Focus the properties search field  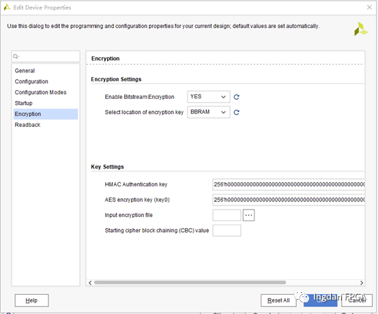[x=46, y=57]
